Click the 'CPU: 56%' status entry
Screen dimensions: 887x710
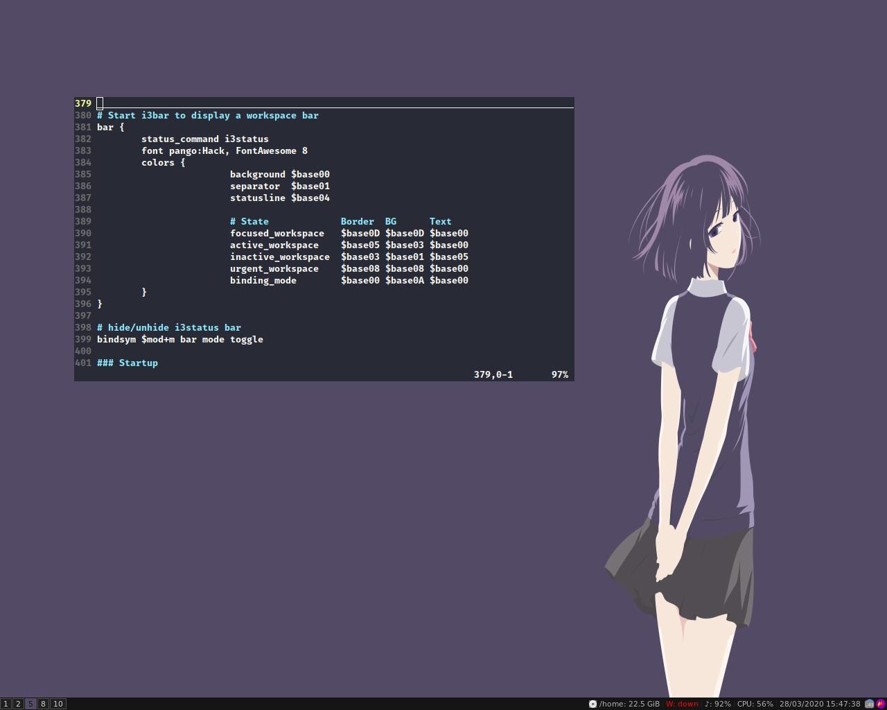pyautogui.click(x=755, y=704)
